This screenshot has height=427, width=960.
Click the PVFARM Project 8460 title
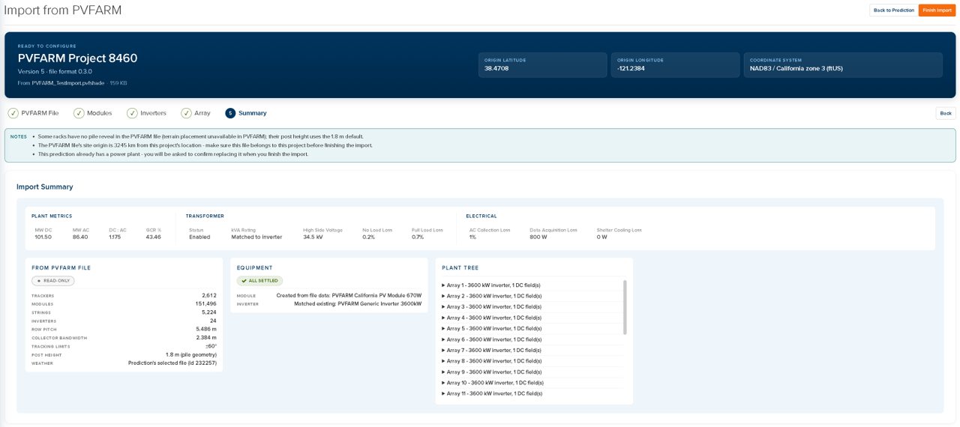pos(78,58)
